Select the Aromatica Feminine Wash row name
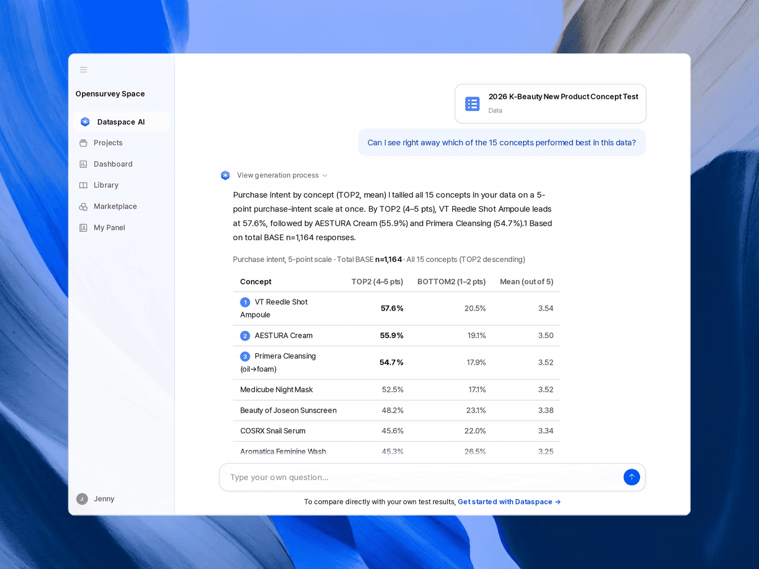This screenshot has width=759, height=569. coord(283,451)
